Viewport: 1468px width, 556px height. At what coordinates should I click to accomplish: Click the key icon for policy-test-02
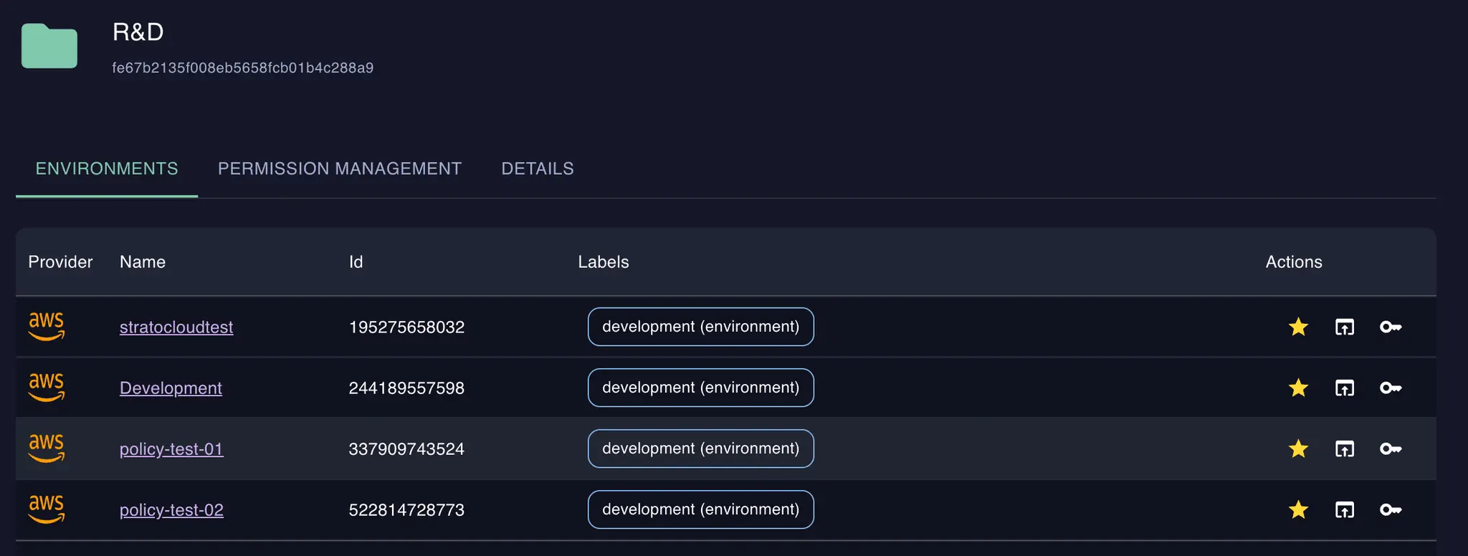point(1391,509)
